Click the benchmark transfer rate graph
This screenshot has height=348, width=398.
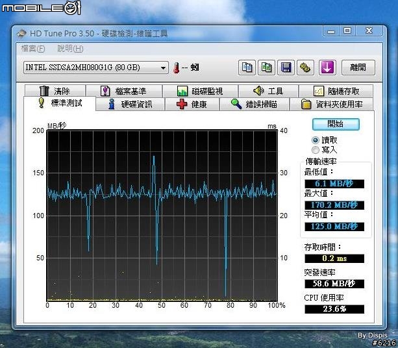pos(162,216)
